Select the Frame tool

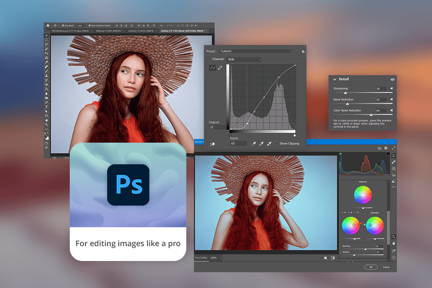[x=46, y=58]
